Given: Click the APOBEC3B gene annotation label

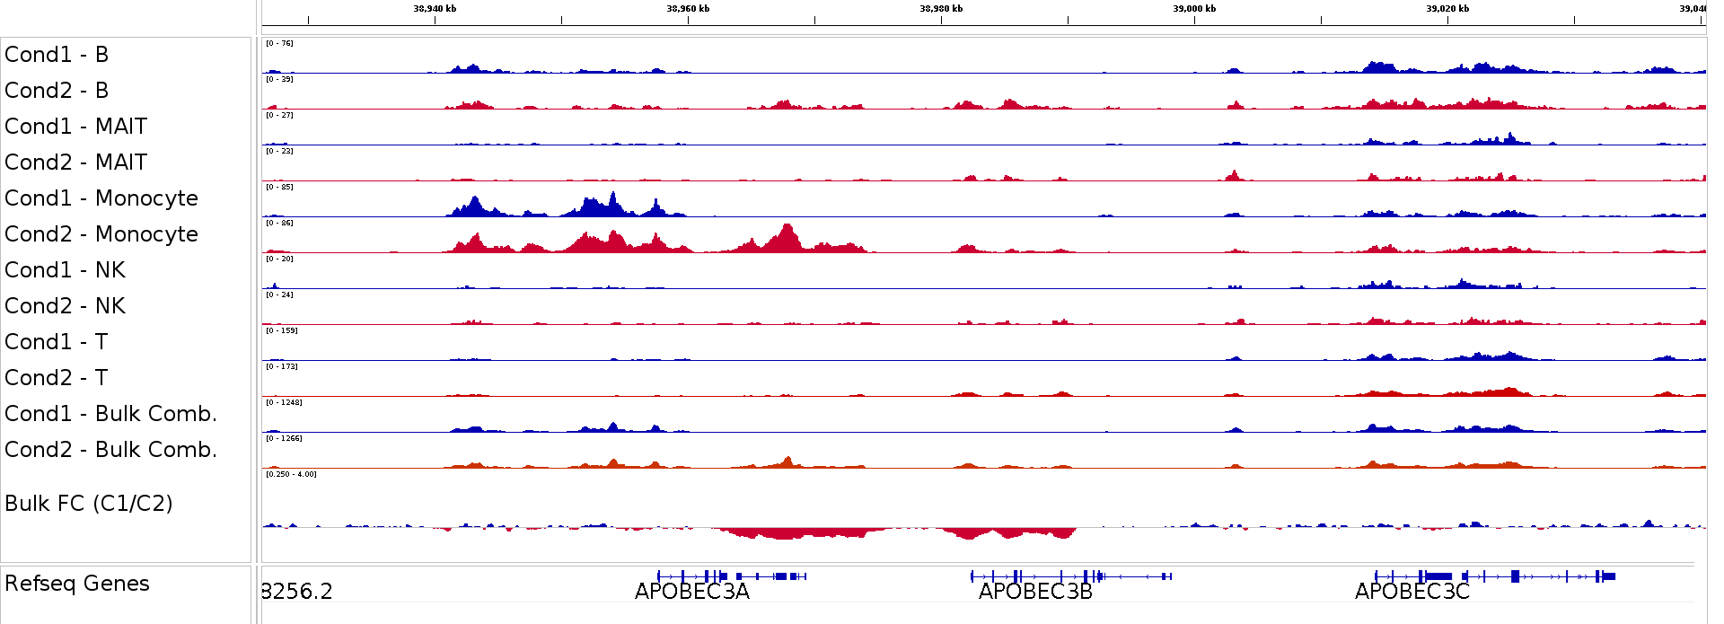Looking at the screenshot, I should 1035,592.
